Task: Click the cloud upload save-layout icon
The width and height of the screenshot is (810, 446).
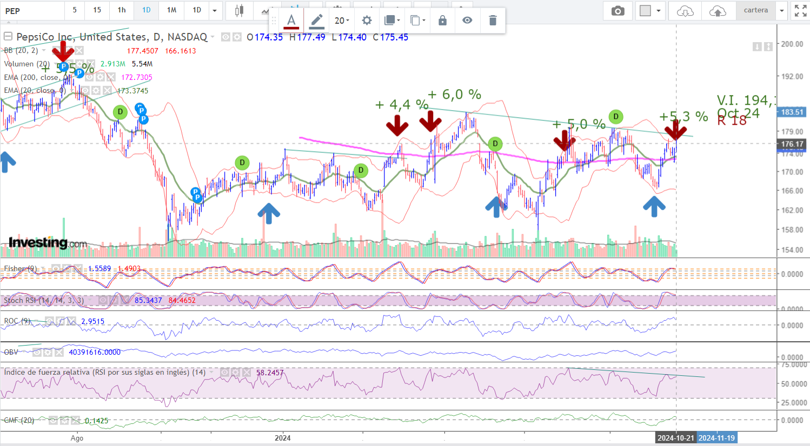Action: (x=718, y=11)
